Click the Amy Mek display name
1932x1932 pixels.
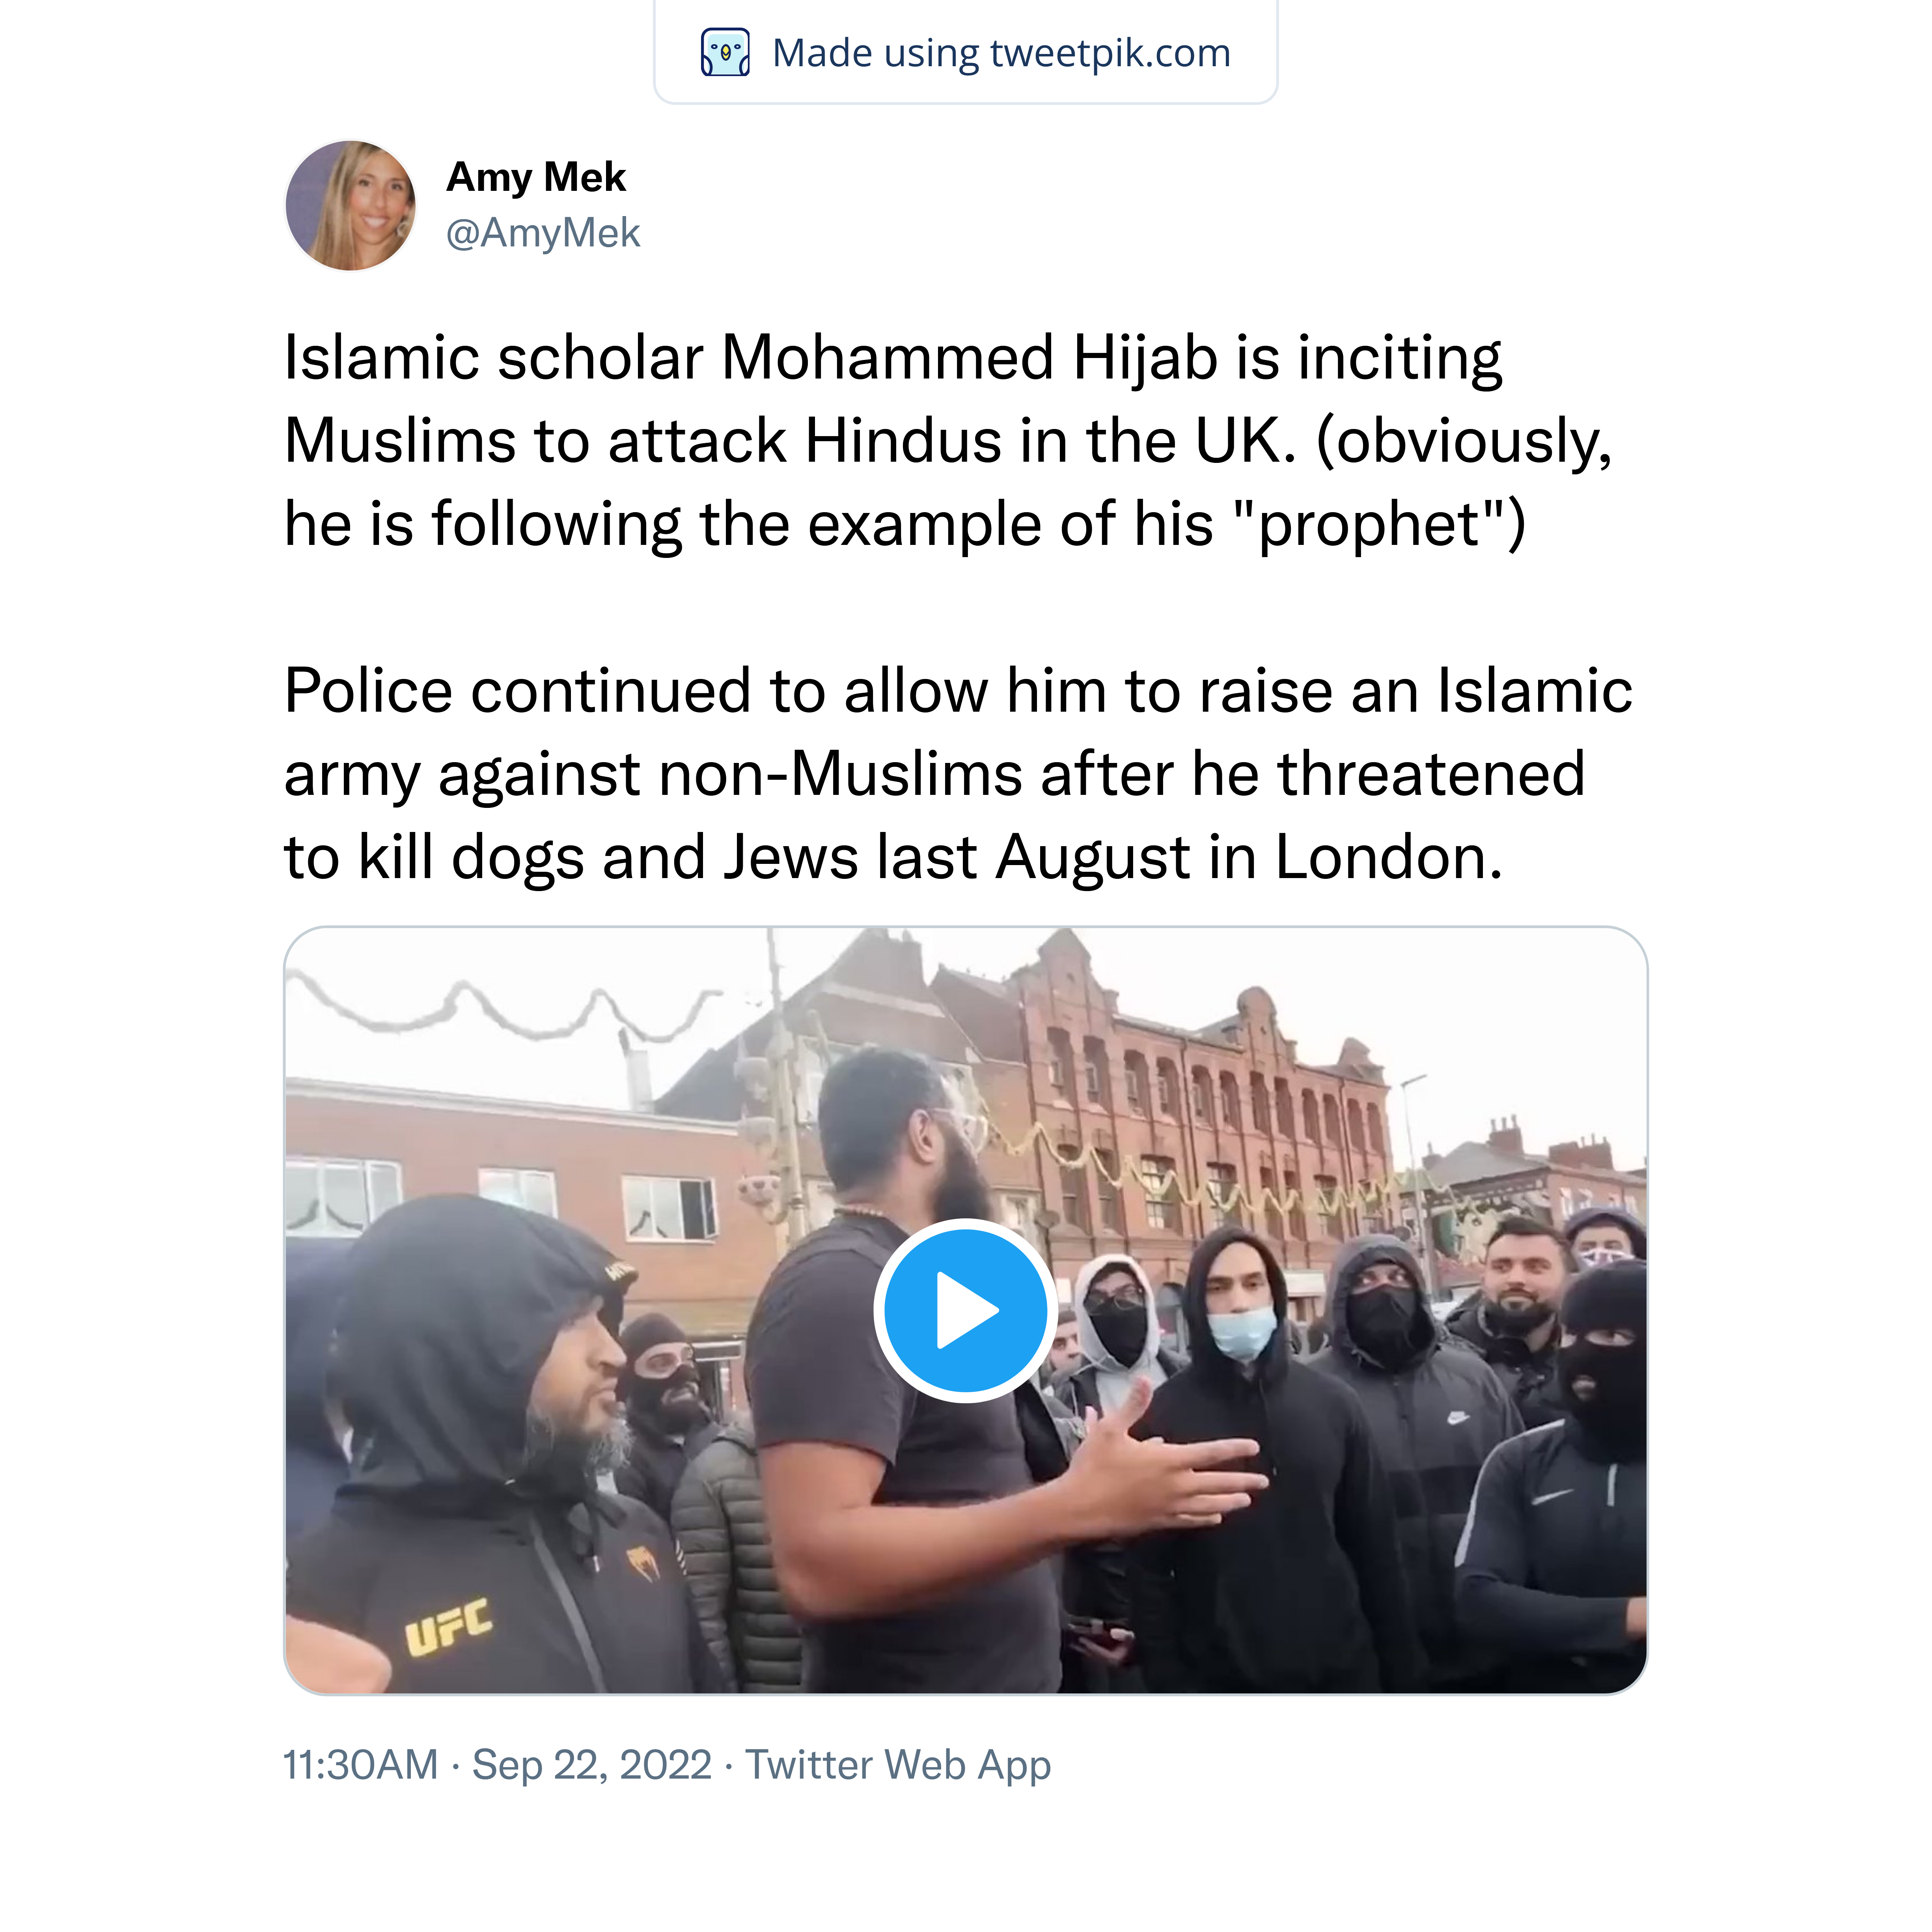[536, 177]
